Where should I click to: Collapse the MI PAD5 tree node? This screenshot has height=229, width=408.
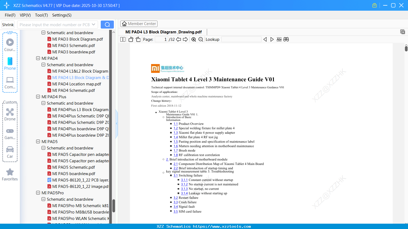pyautogui.click(x=38, y=141)
